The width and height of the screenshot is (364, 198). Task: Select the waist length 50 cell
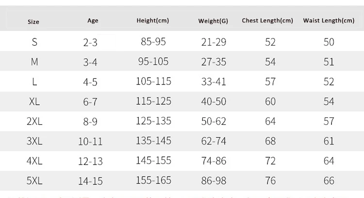pos(329,42)
